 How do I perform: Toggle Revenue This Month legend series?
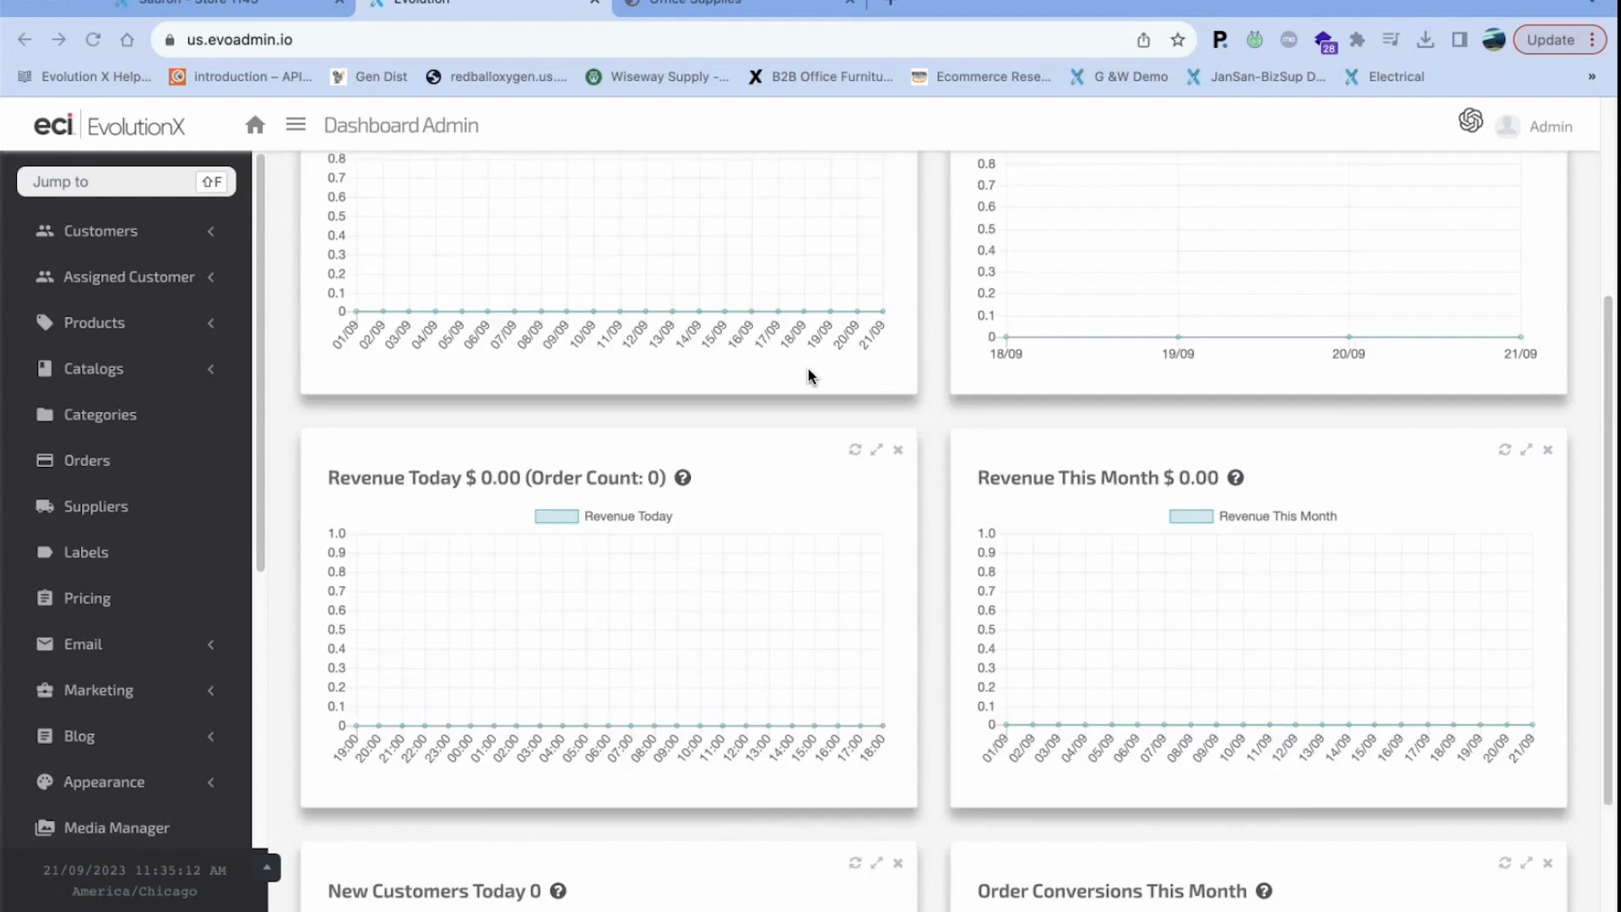[1190, 516]
